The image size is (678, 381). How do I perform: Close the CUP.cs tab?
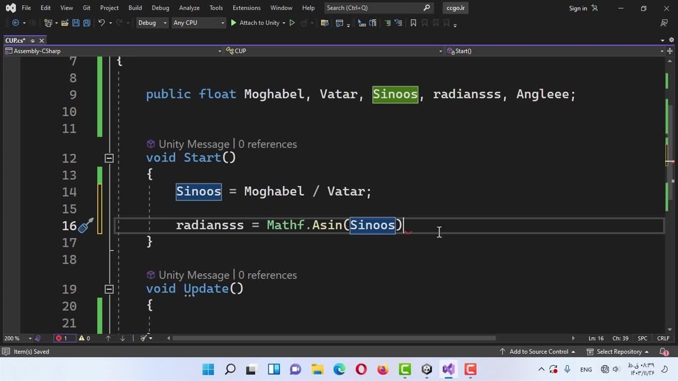42,41
